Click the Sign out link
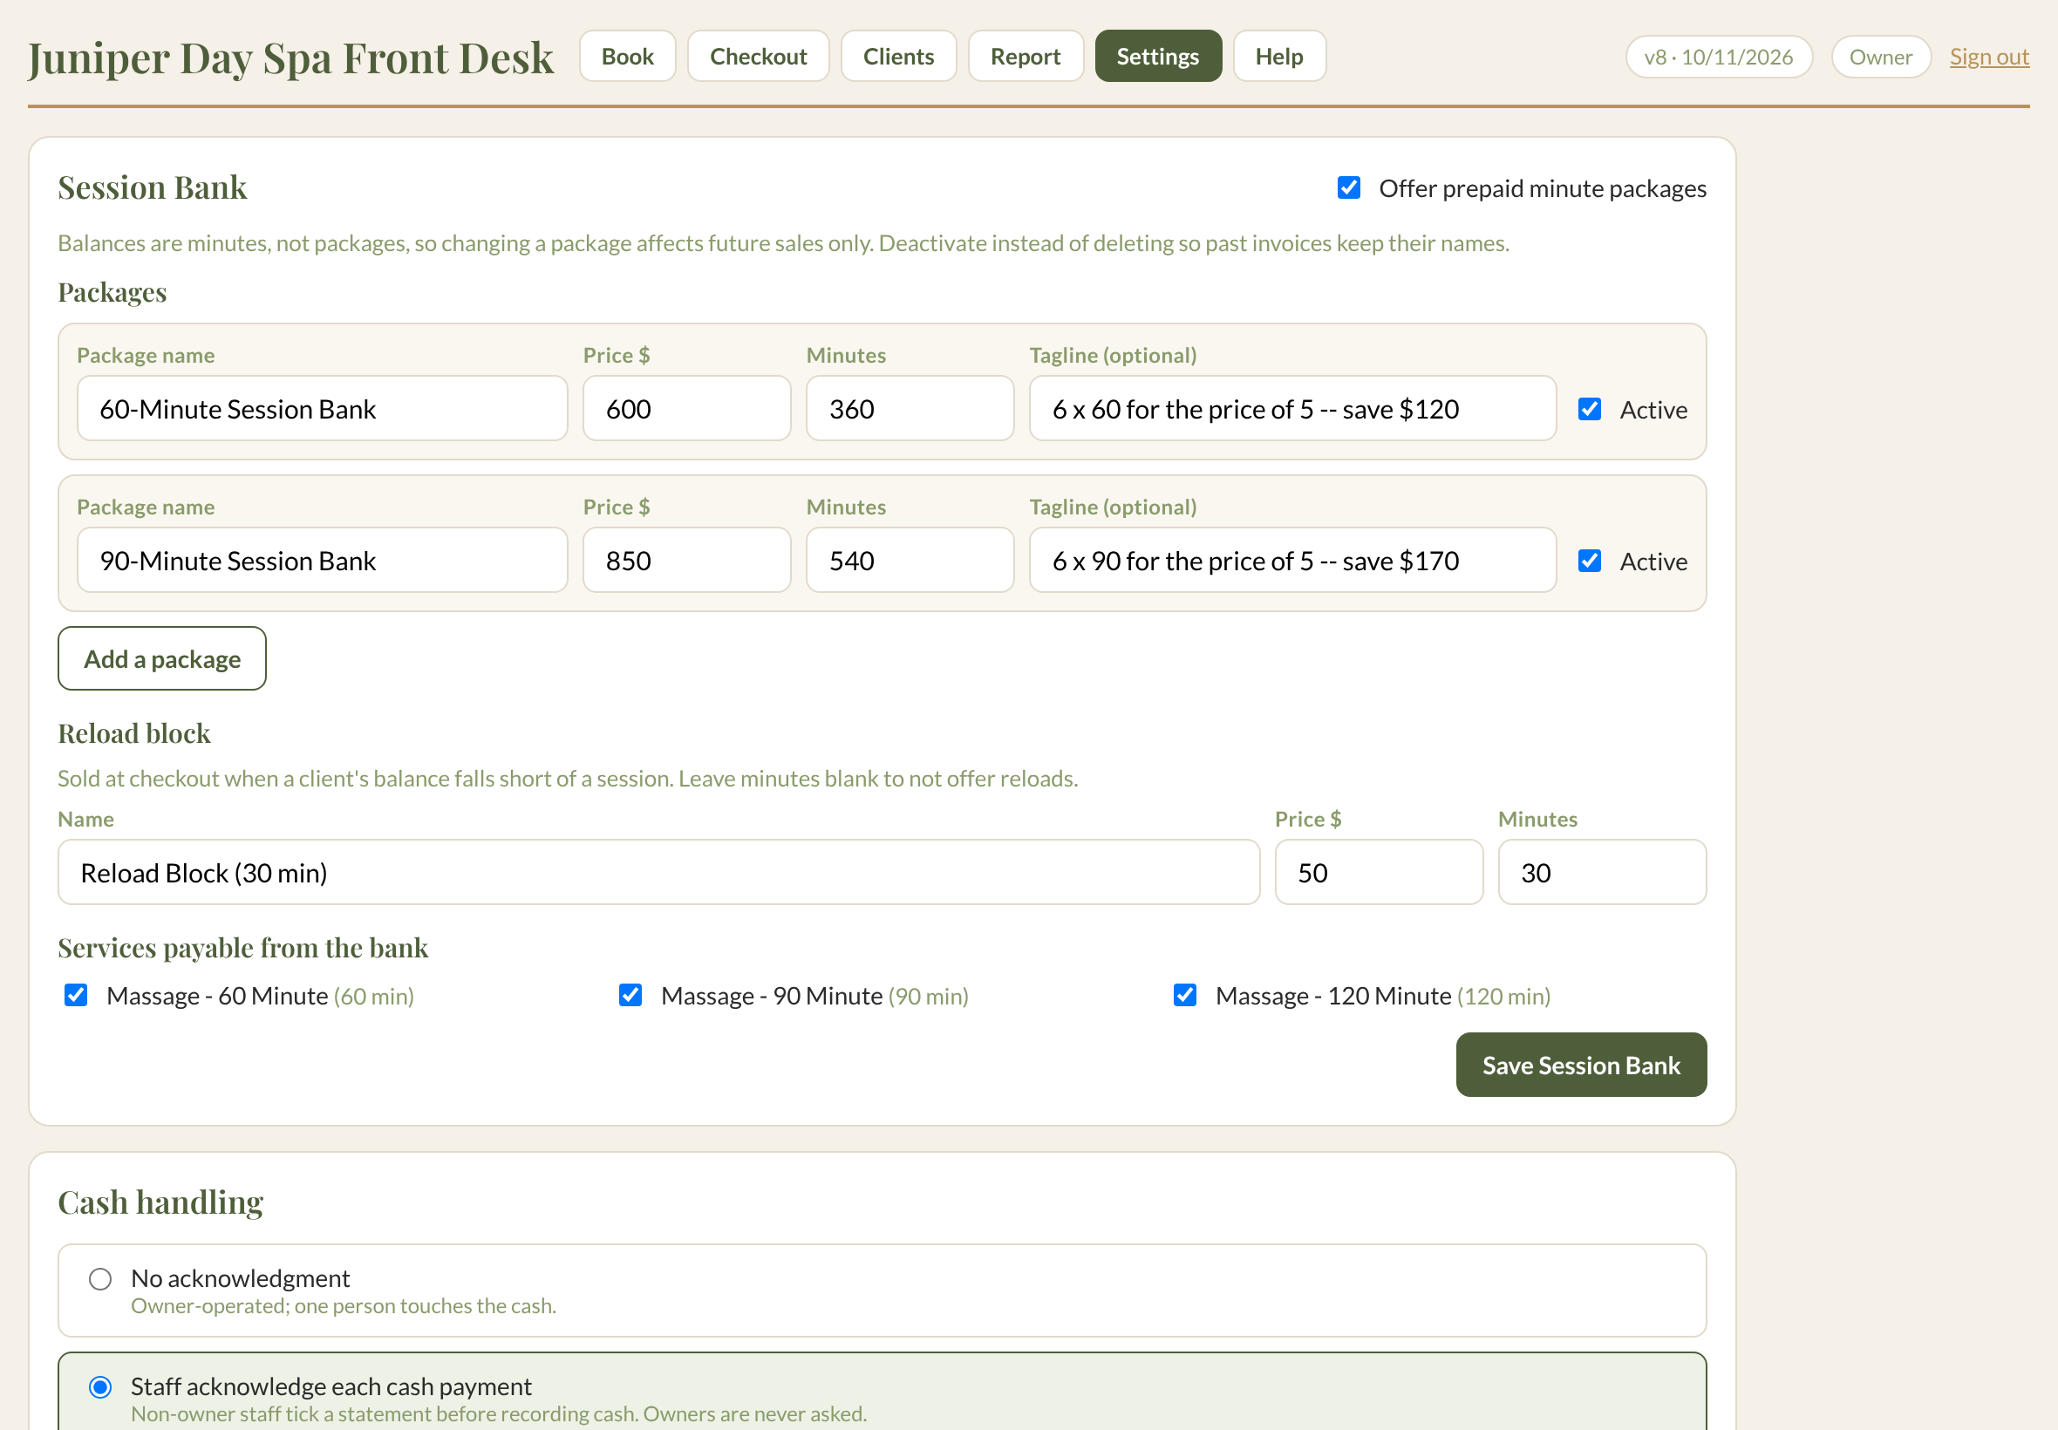Viewport: 2058px width, 1430px height. (x=1989, y=57)
